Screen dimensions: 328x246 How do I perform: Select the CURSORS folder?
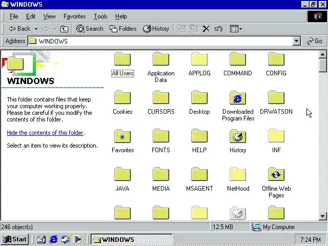pyautogui.click(x=161, y=102)
